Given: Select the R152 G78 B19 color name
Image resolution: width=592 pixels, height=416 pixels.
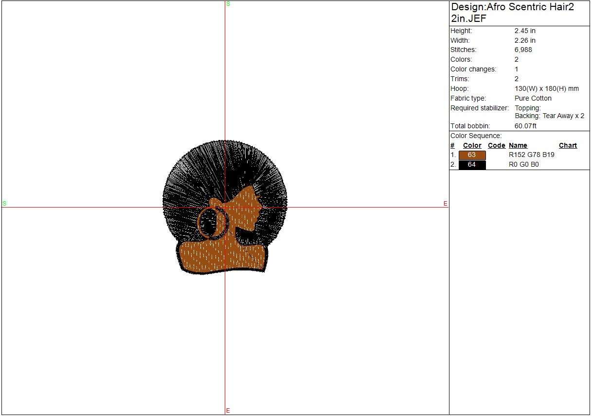Looking at the screenshot, I should click(531, 155).
